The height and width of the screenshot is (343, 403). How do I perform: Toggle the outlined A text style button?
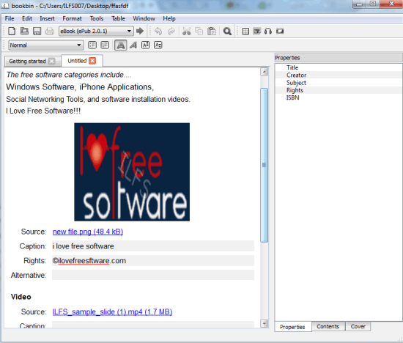(121, 45)
